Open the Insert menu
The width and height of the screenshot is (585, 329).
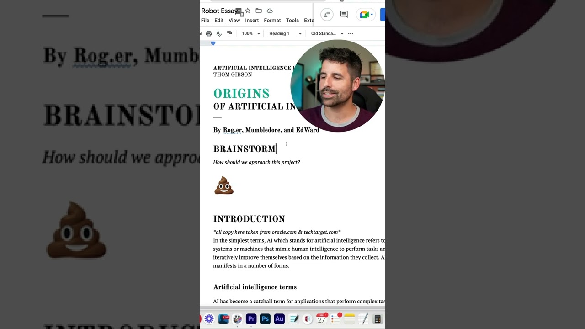pos(252,21)
